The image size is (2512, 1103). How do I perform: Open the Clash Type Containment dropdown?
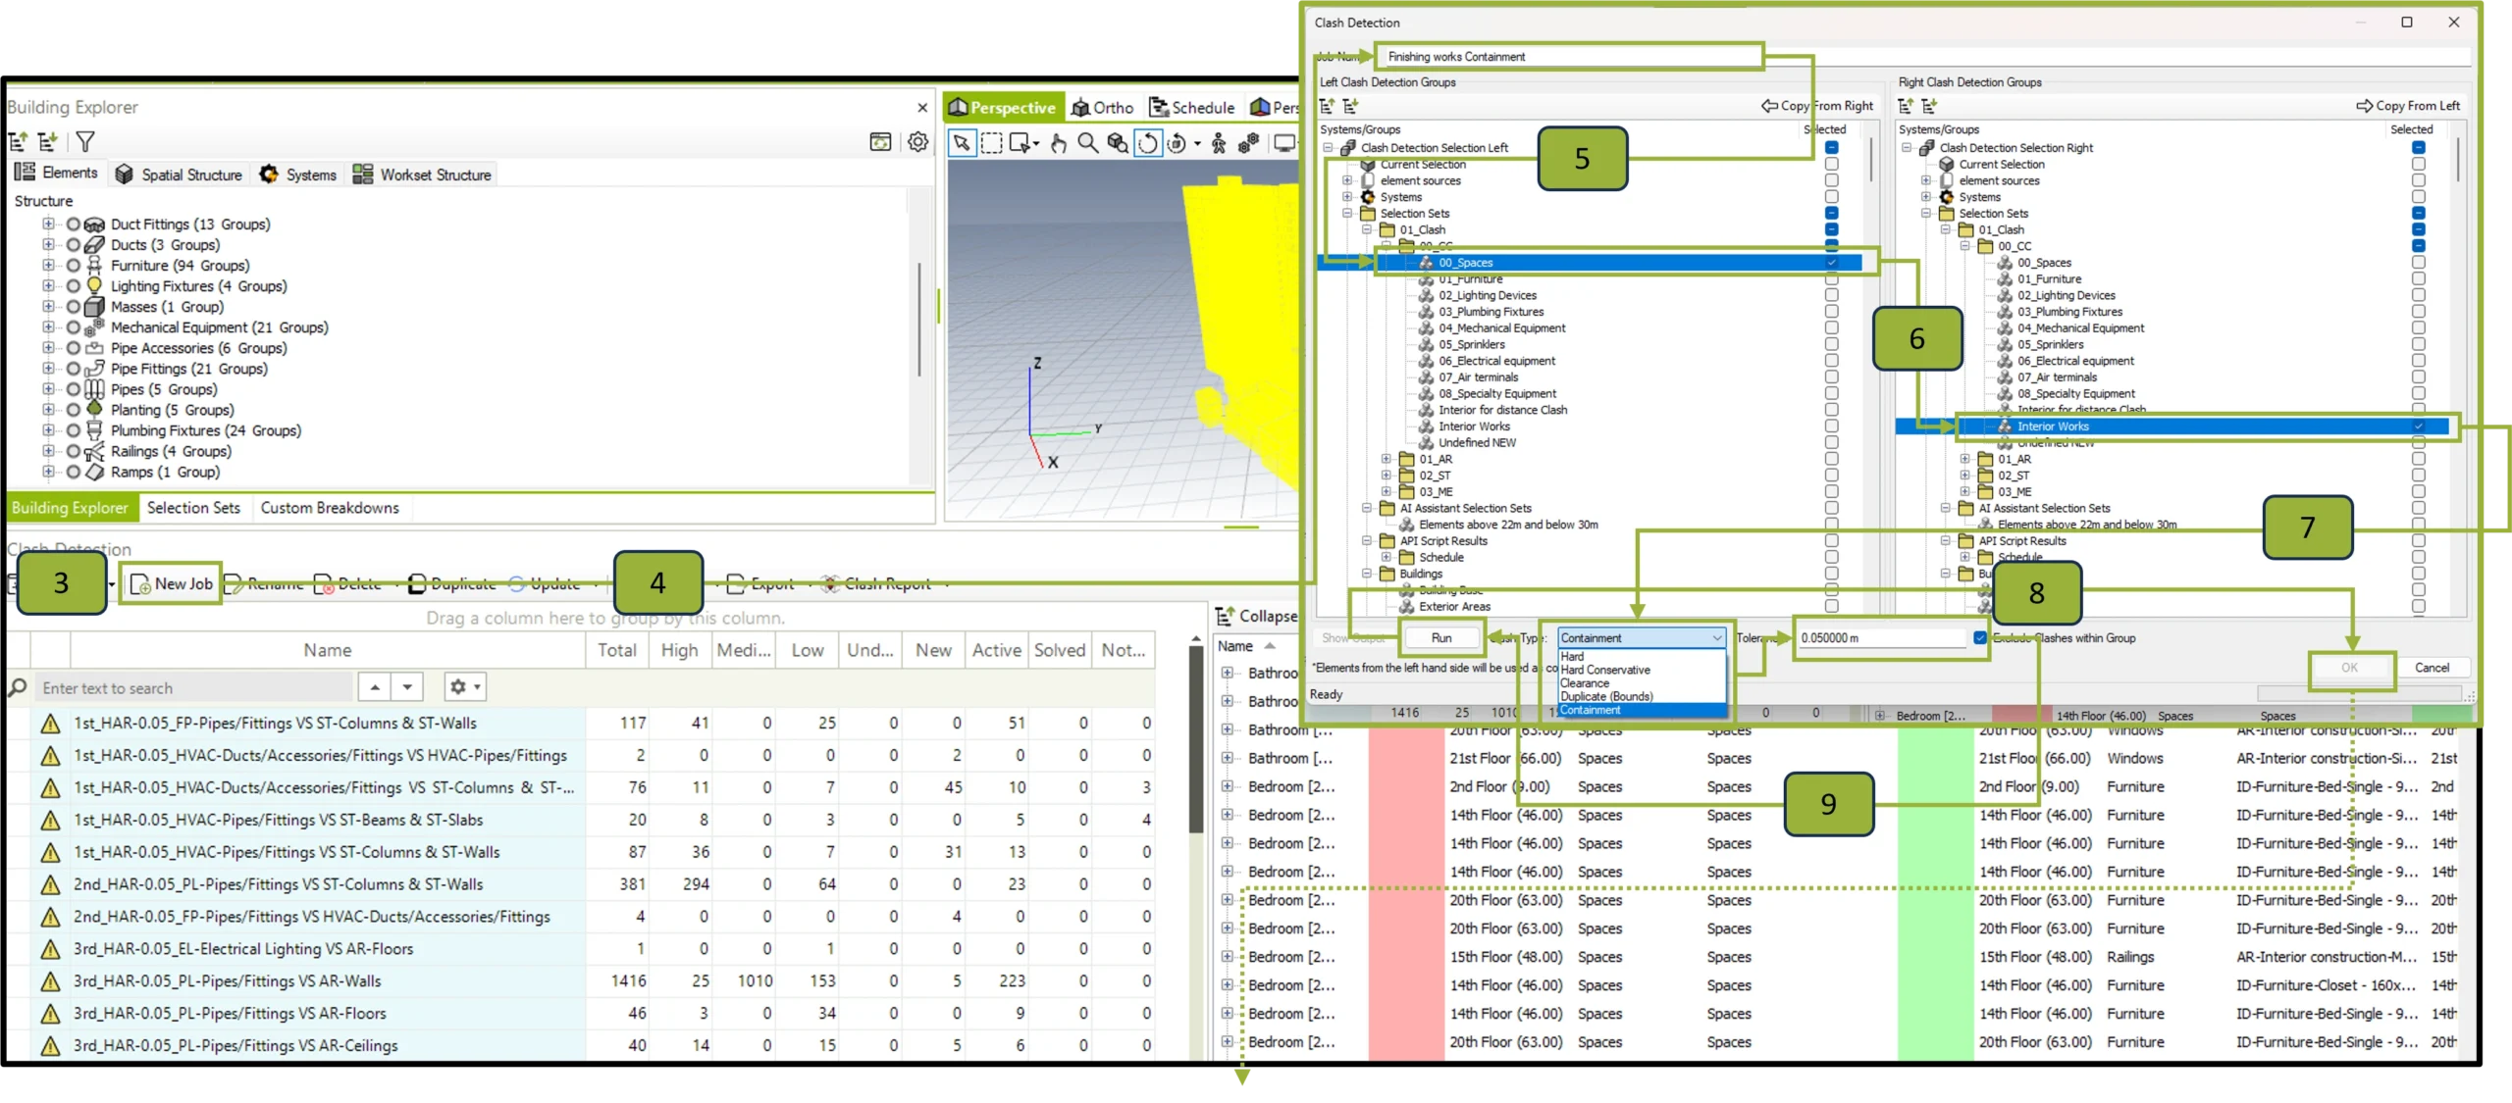(1642, 638)
